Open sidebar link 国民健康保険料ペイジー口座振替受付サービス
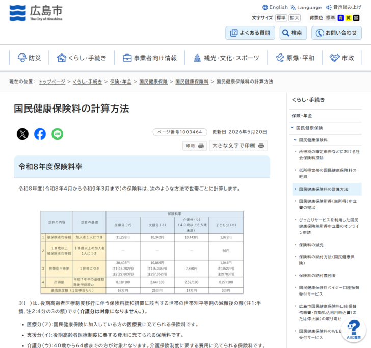The image size is (371, 348). tap(329, 291)
